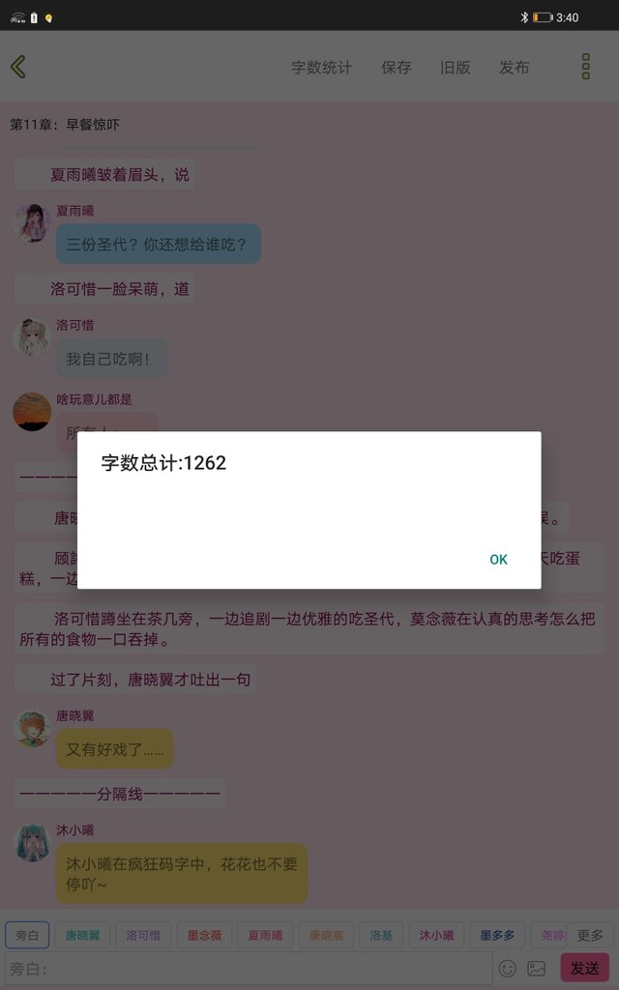This screenshot has width=619, height=990.
Task: Tap 夏雨曦's avatar in the chat
Action: (32, 223)
